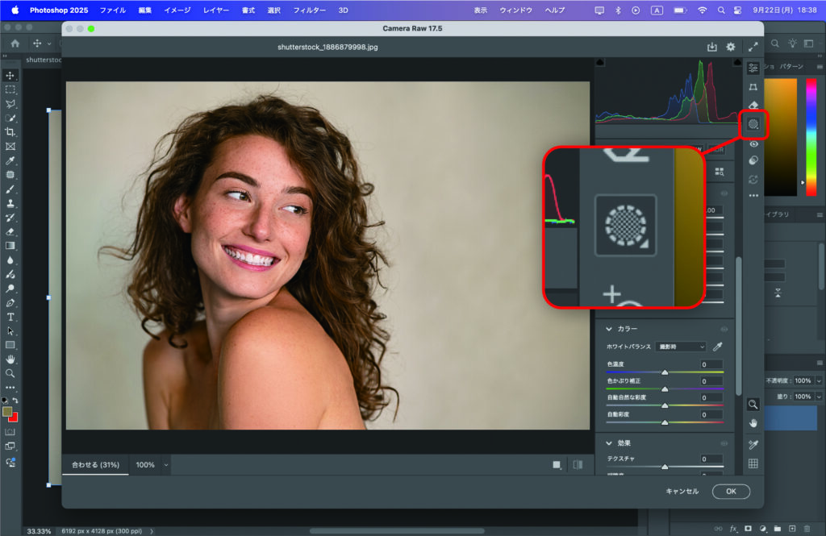Click the white balance eyedropper tool

pos(717,347)
